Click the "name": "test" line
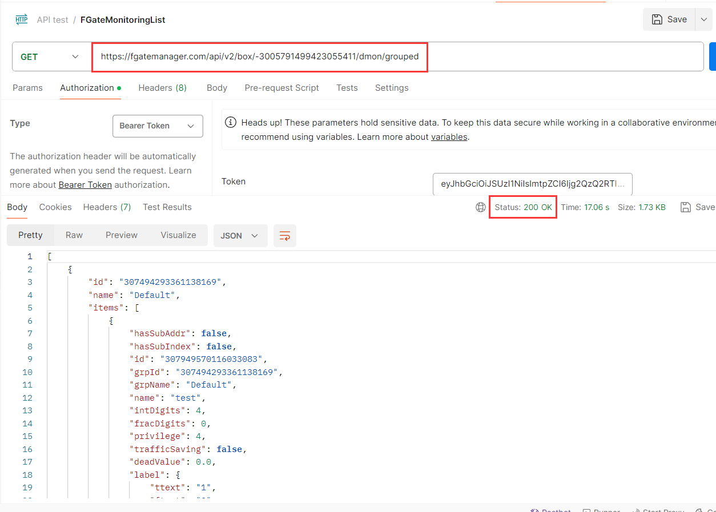 click(168, 398)
